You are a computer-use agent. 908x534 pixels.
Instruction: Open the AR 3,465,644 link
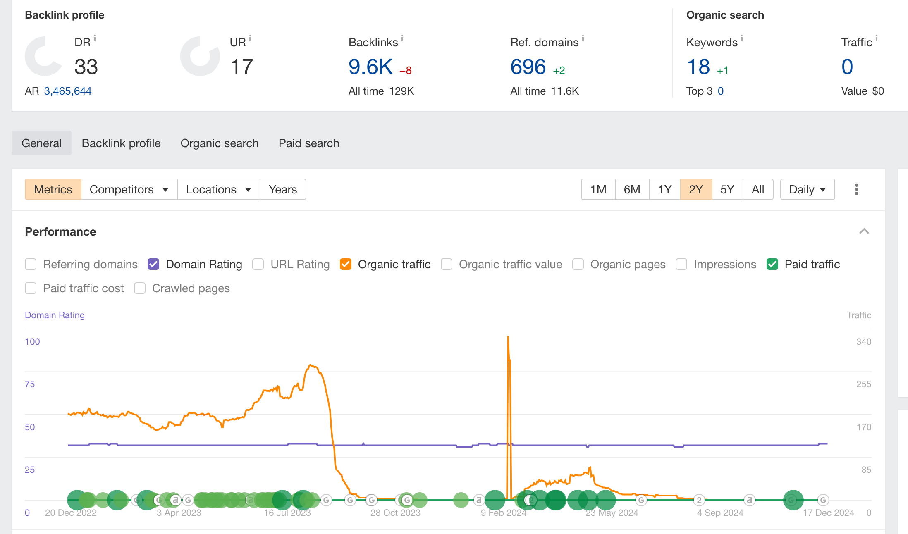click(x=68, y=91)
